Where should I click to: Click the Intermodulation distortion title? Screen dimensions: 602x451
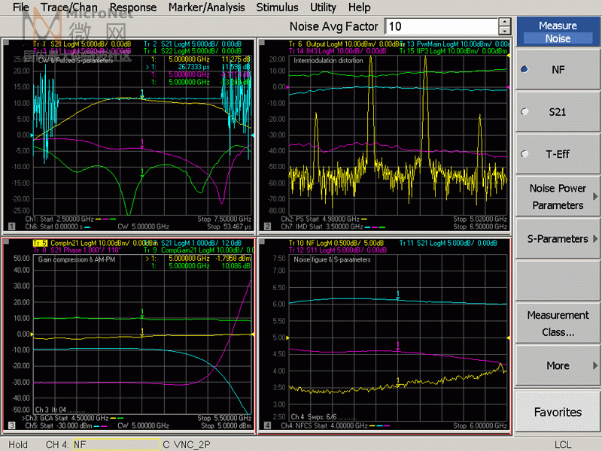click(328, 60)
